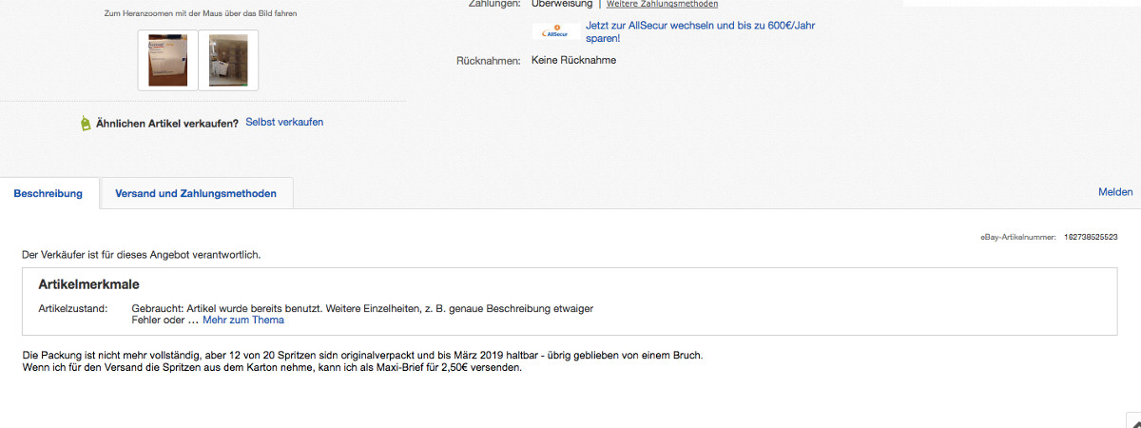Click the Überweisung payment text
This screenshot has width=1141, height=428.
click(x=561, y=4)
